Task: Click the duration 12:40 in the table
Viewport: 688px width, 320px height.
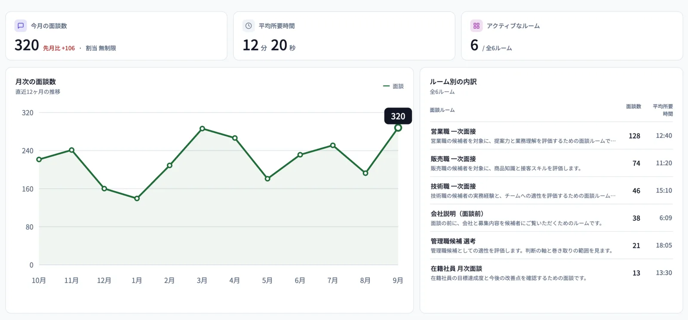Action: click(664, 136)
